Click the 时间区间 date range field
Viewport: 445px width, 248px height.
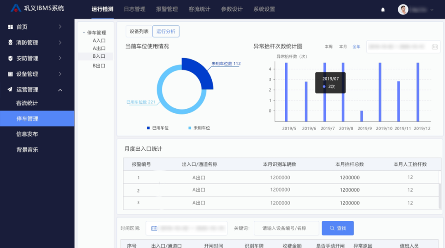coord(187,228)
